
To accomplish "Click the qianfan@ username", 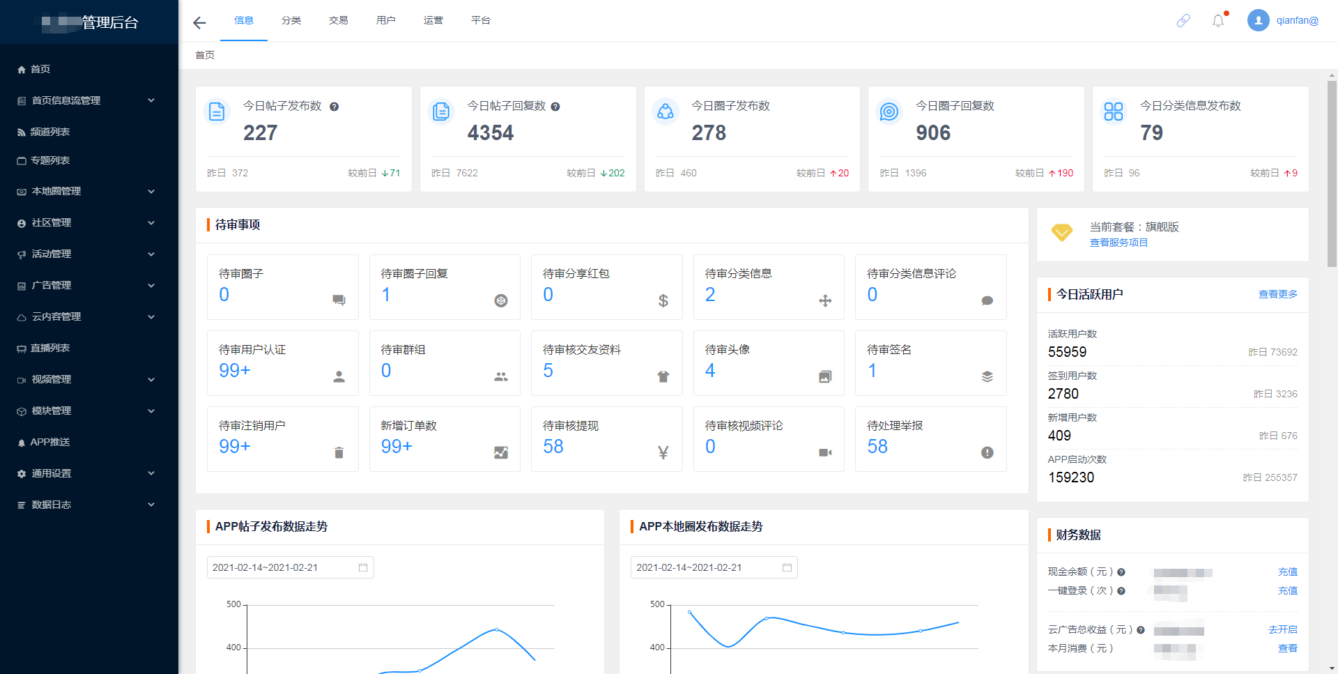I will point(1298,20).
